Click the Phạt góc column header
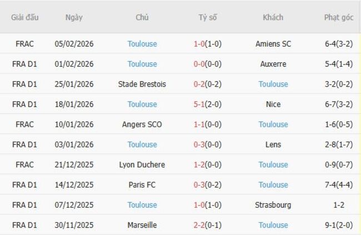This screenshot has height=236, width=361. pyautogui.click(x=339, y=17)
